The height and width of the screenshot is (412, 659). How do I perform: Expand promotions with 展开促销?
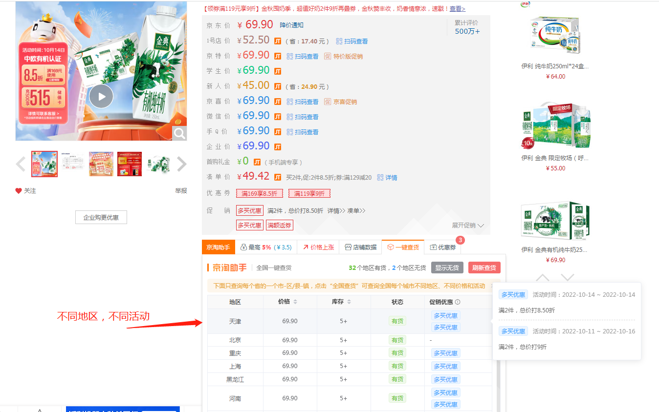click(468, 226)
